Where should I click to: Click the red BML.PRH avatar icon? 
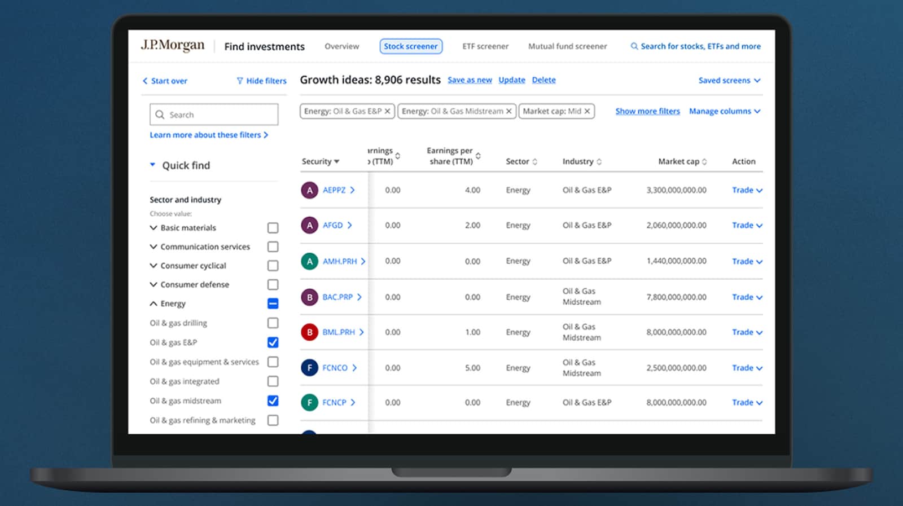point(309,332)
